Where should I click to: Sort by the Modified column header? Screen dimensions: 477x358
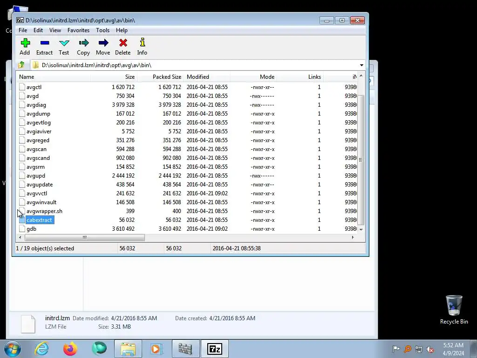207,77
